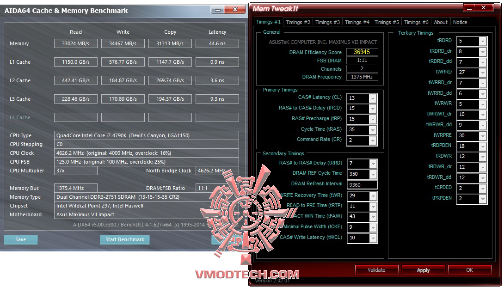Image resolution: width=504 pixels, height=293 pixels.
Task: Open the tWRPRE dropdown
Action: [482, 136]
